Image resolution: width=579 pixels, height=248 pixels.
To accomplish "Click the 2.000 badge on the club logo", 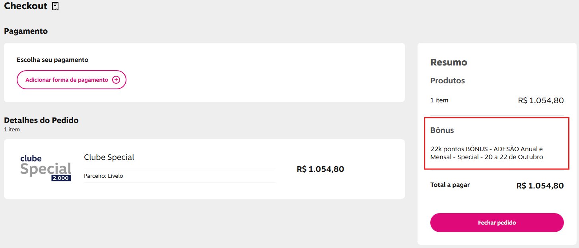I will pos(61,178).
